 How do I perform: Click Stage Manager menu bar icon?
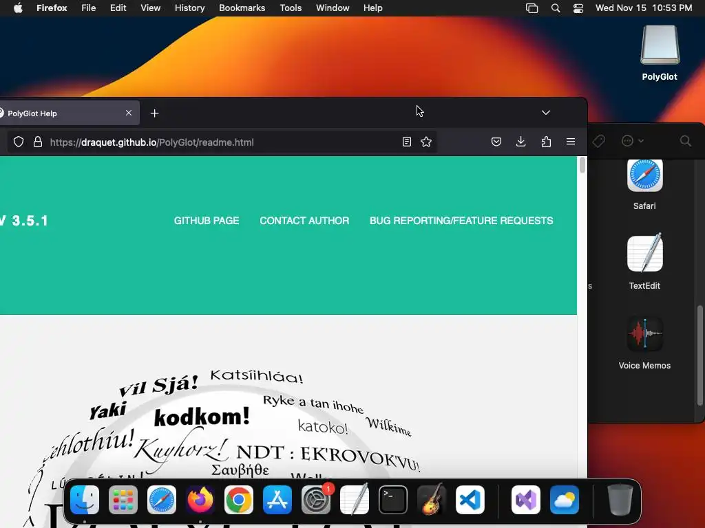click(532, 8)
